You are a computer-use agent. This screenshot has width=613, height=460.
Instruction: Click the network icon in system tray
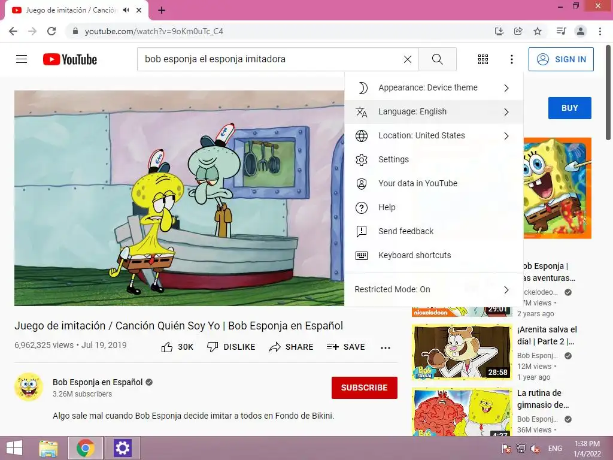pyautogui.click(x=521, y=449)
